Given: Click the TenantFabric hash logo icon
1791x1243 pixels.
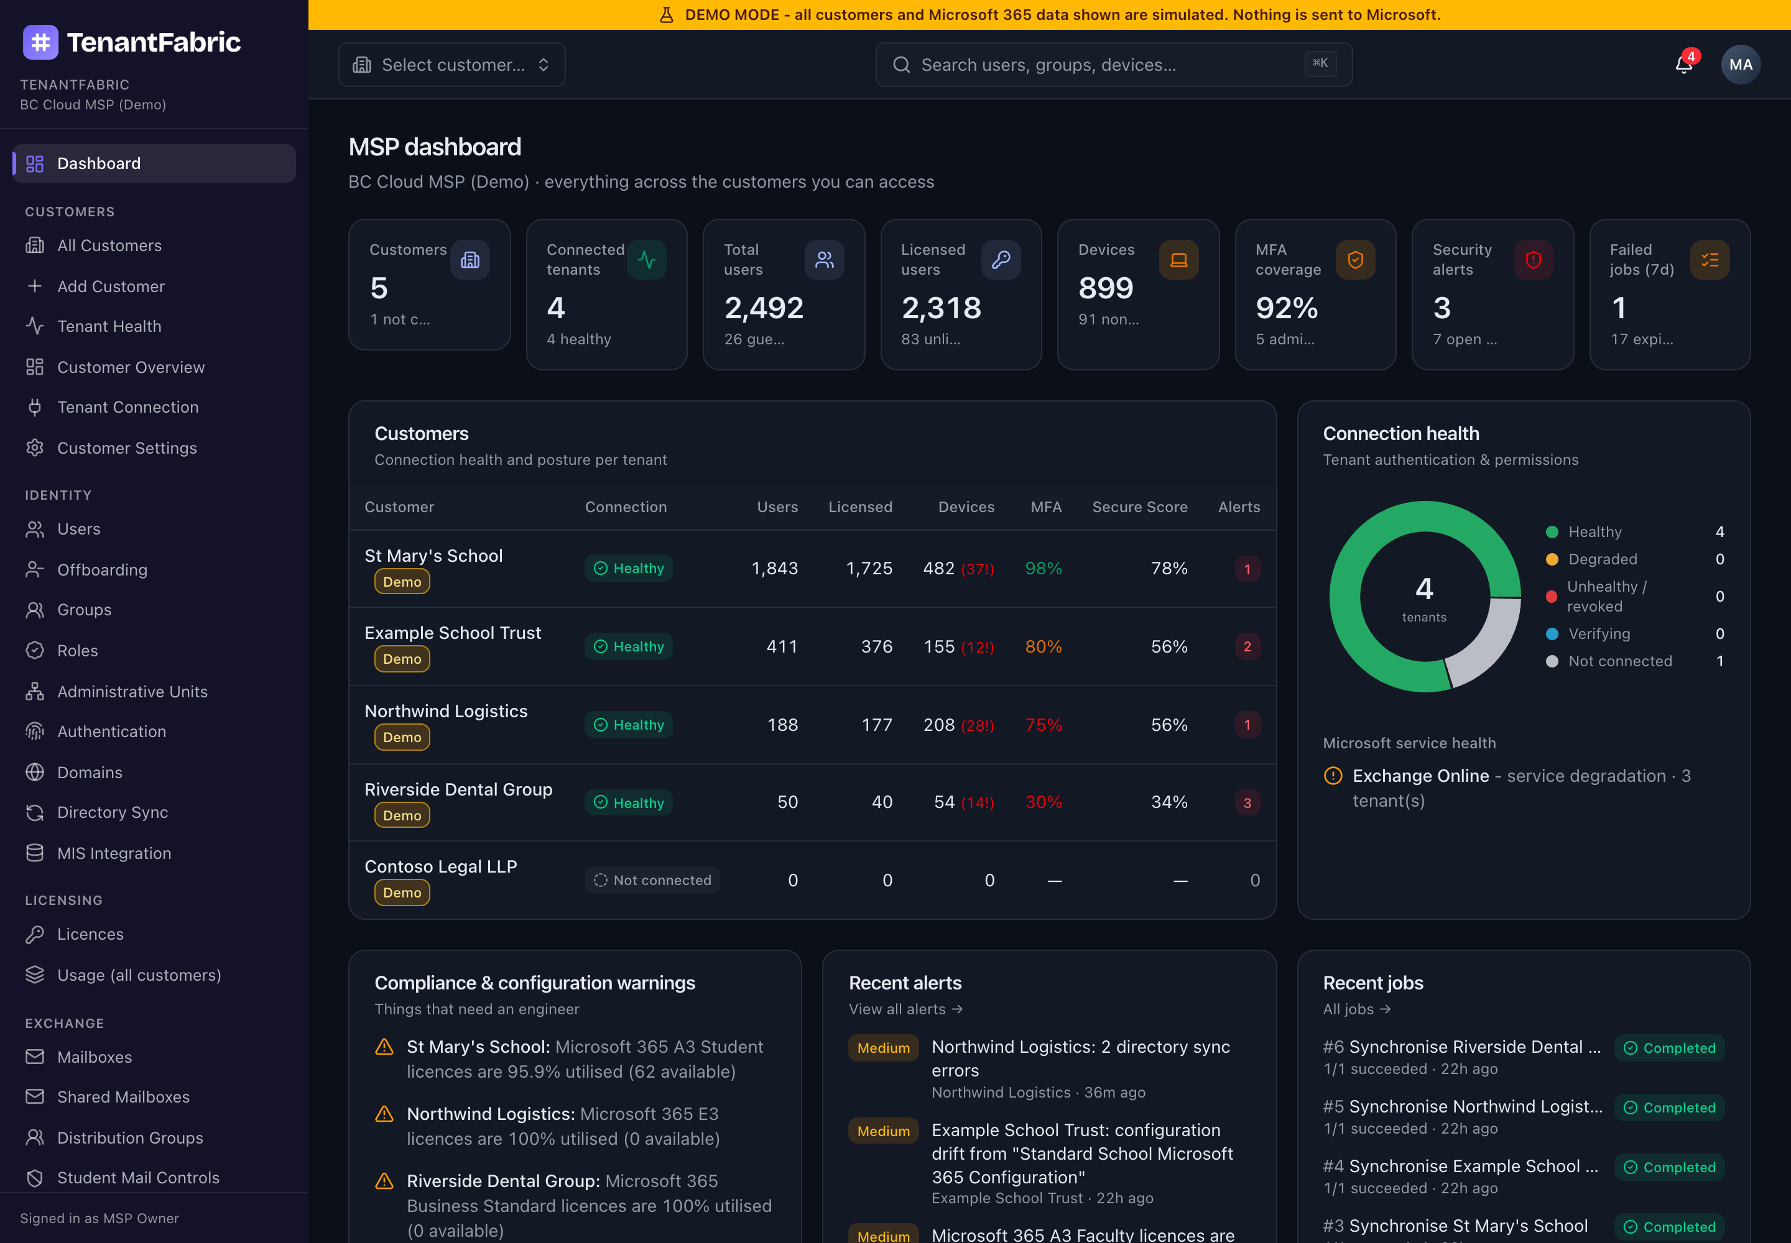Looking at the screenshot, I should pos(40,42).
